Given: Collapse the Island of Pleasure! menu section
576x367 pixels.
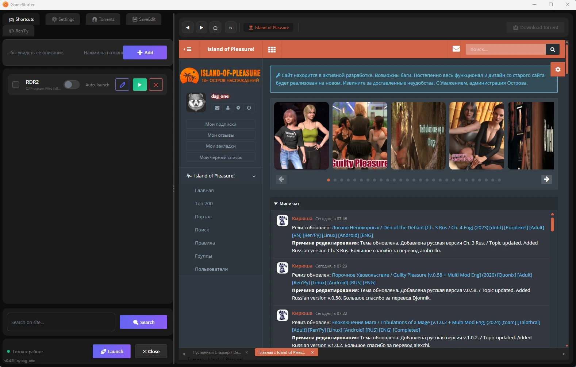Looking at the screenshot, I should click(254, 176).
